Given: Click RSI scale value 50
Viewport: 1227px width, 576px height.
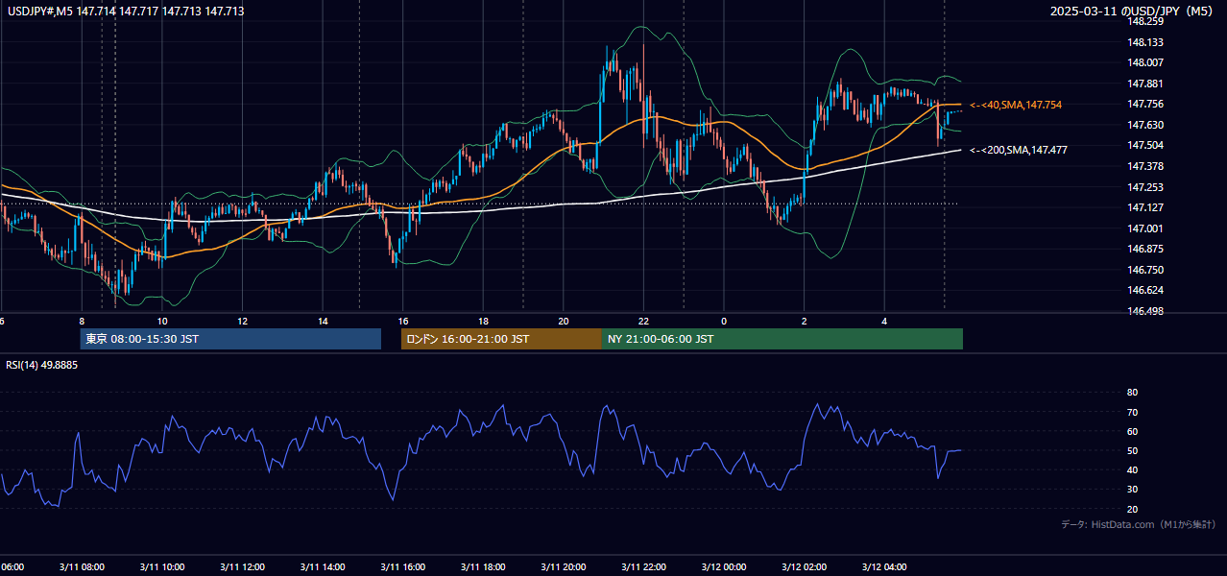Looking at the screenshot, I should (1132, 450).
